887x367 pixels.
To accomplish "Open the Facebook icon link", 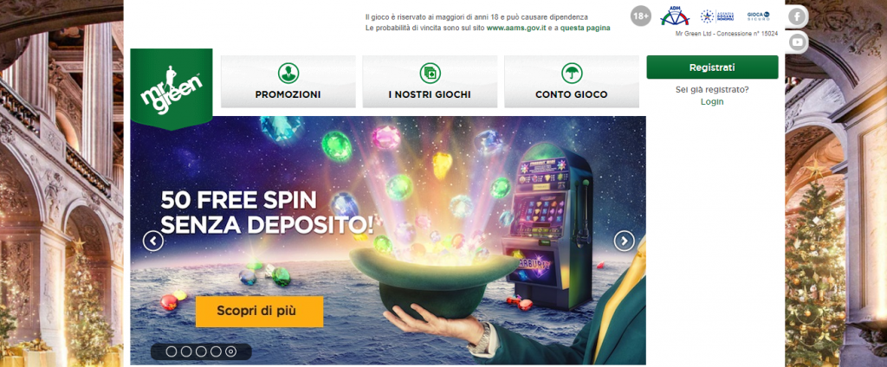I will pos(797,16).
